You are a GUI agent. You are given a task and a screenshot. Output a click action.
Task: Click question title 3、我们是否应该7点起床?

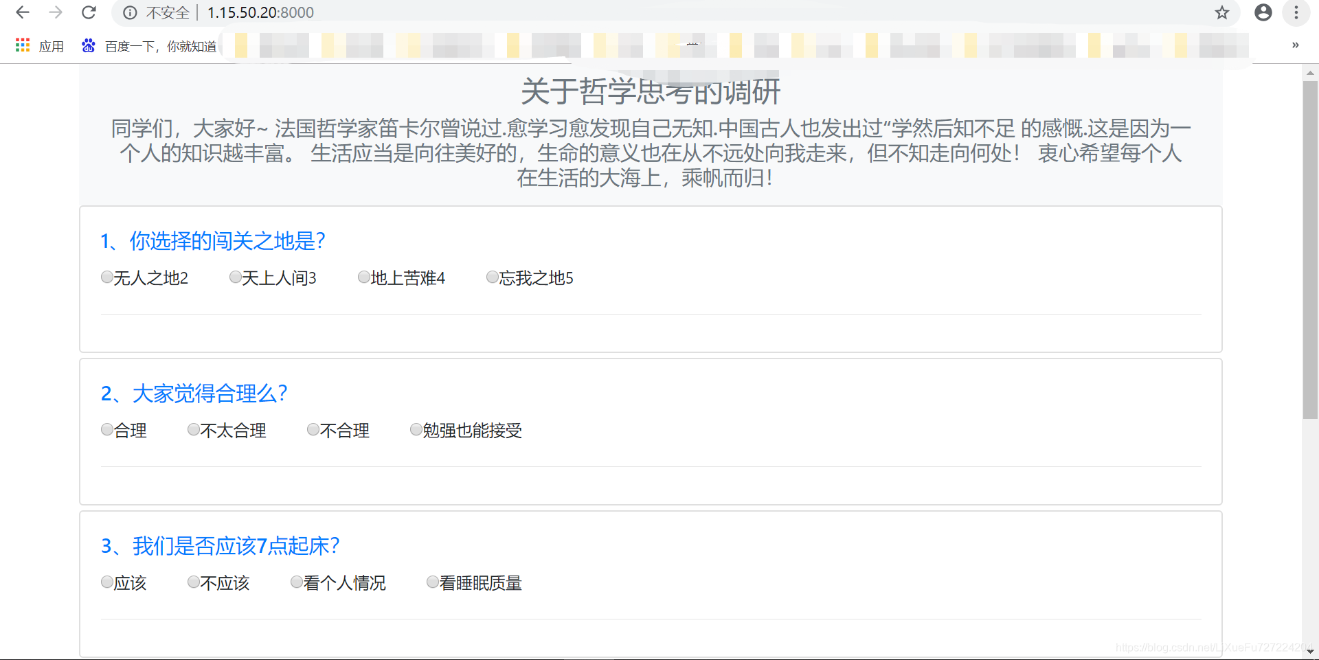(221, 546)
